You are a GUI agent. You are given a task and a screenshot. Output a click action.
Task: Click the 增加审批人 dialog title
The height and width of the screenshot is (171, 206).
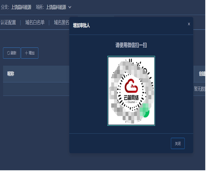pyautogui.click(x=81, y=25)
